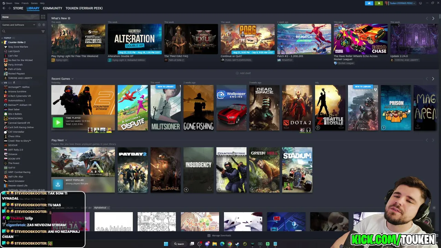Open Steam icon in the taskbar

pos(237,244)
